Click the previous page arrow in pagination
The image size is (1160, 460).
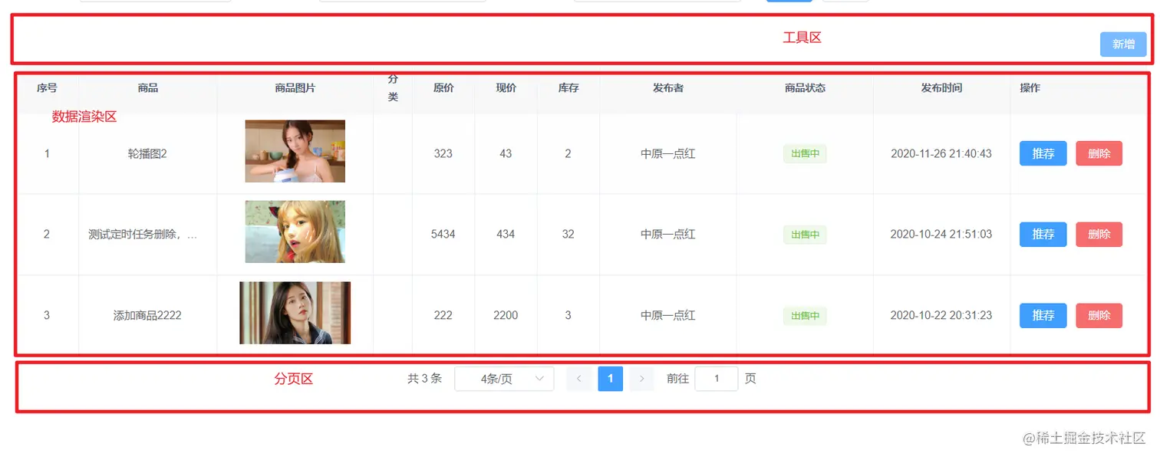click(579, 378)
